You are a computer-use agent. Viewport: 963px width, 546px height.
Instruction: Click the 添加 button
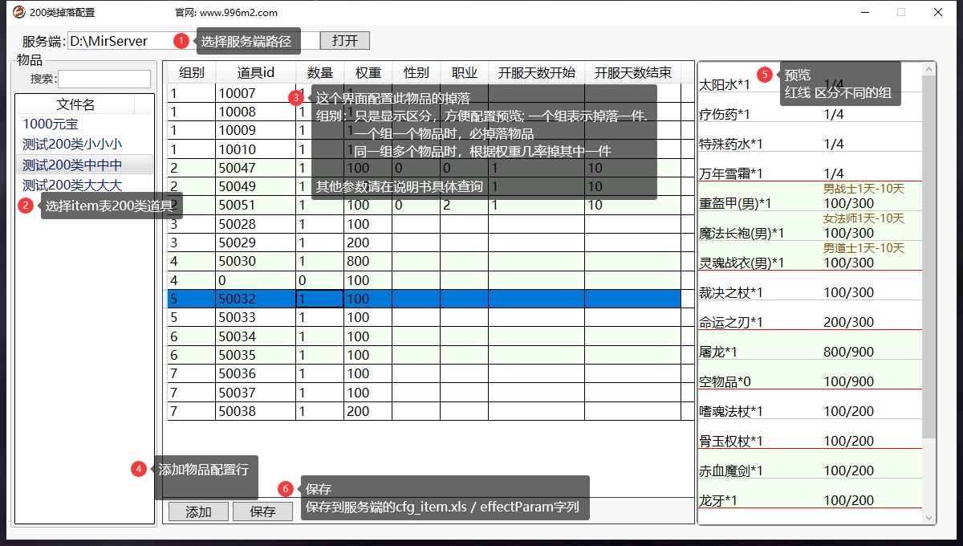[198, 511]
